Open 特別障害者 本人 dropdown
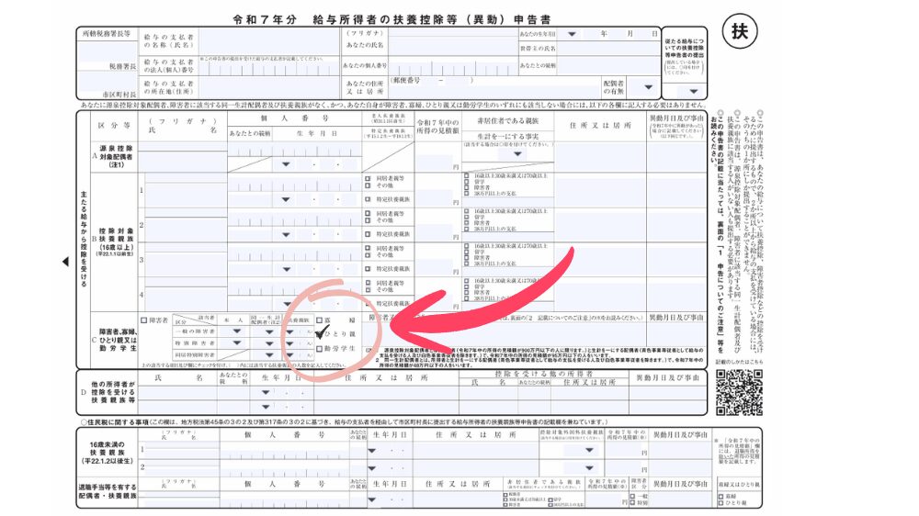This screenshot has width=919, height=516. click(237, 342)
